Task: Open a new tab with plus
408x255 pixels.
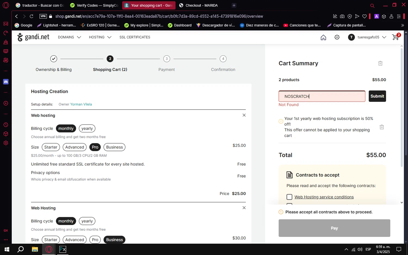Action: [x=234, y=5]
